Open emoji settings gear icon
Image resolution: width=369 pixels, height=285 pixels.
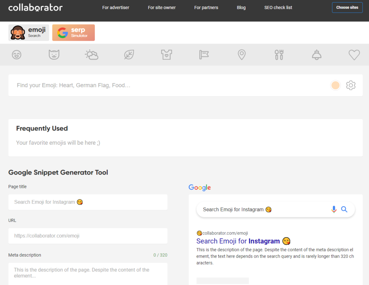point(351,85)
